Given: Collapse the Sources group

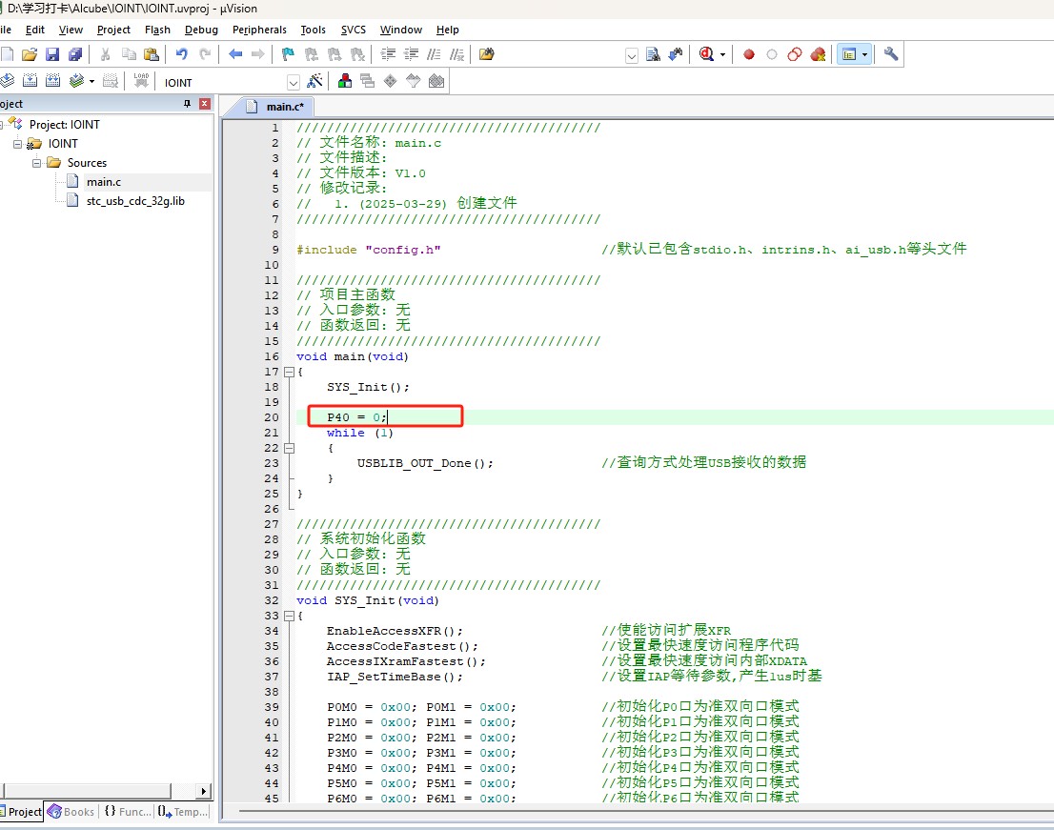Looking at the screenshot, I should [36, 163].
